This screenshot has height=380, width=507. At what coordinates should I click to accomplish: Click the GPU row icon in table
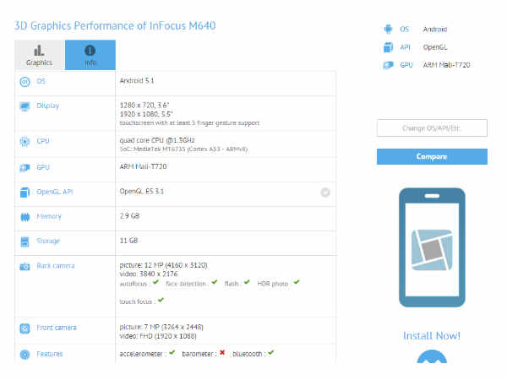(x=25, y=168)
